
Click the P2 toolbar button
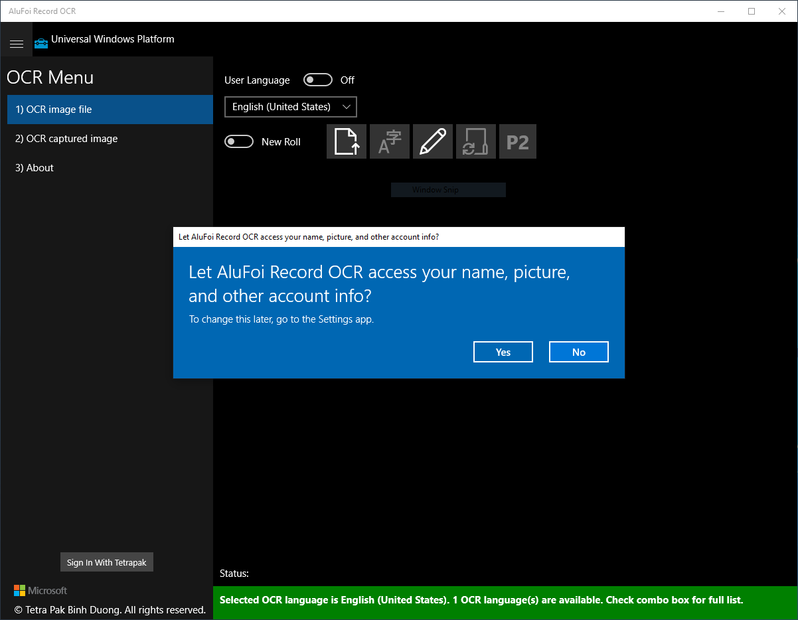click(518, 141)
